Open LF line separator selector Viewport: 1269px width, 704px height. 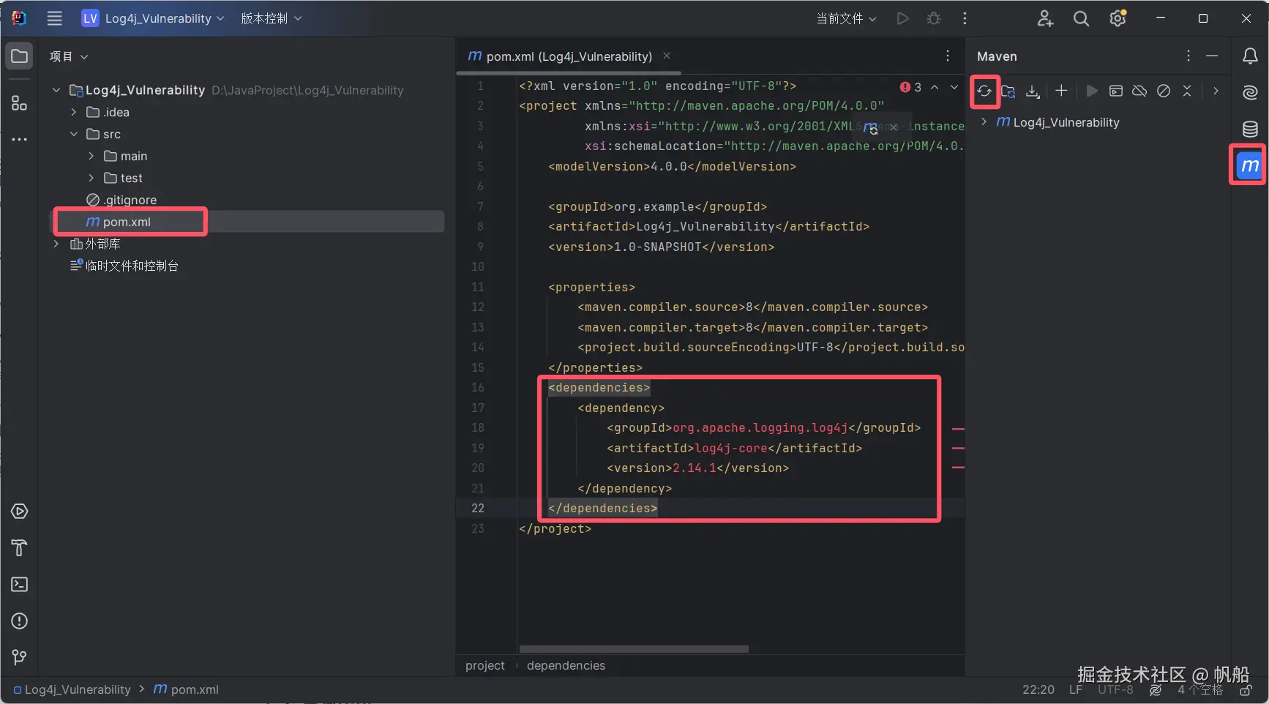click(1076, 689)
